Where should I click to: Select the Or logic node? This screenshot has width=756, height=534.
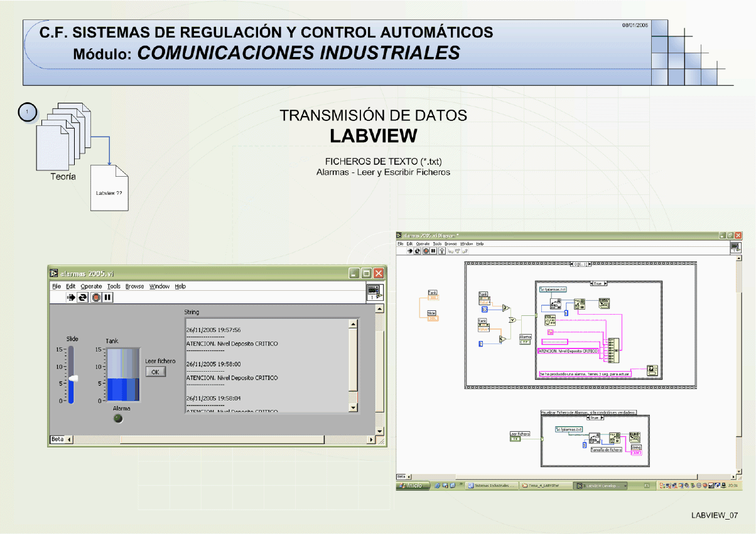[512, 320]
